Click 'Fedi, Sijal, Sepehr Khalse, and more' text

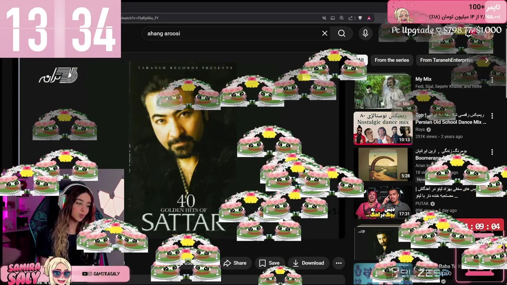[448, 86]
